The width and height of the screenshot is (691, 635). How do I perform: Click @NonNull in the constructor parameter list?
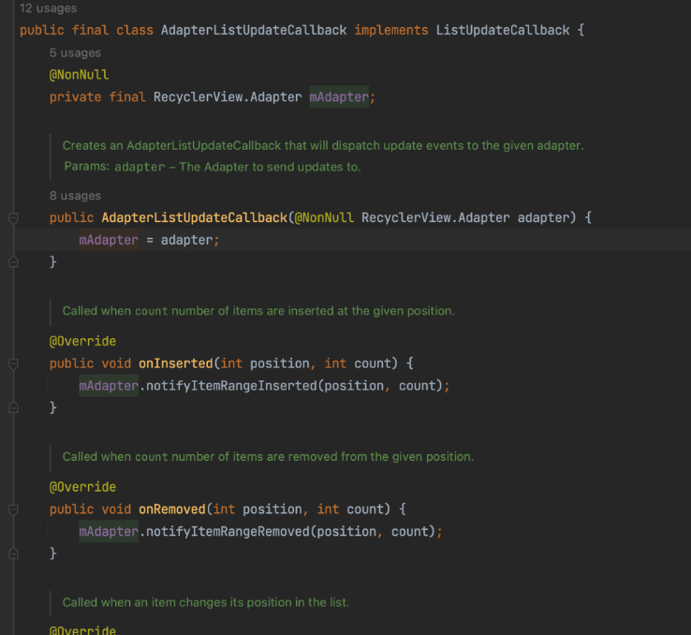point(324,217)
